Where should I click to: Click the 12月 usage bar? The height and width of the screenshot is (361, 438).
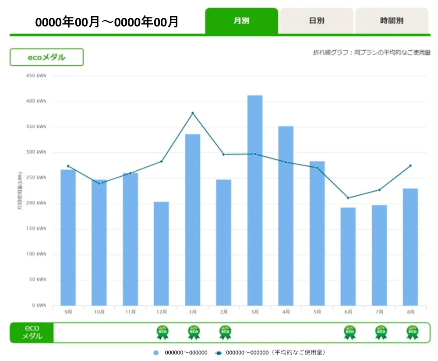tap(161, 253)
